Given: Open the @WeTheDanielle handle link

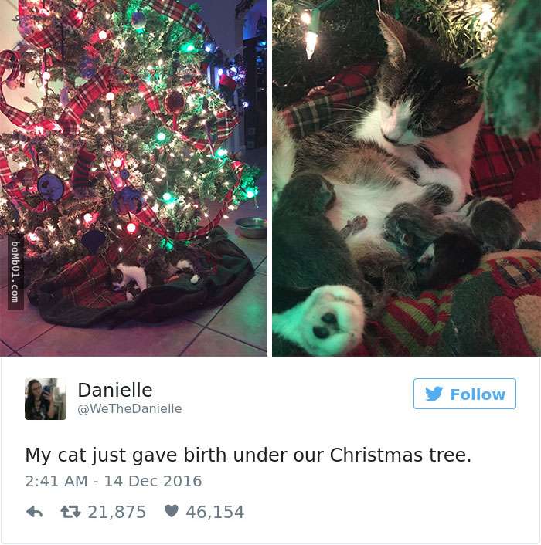Looking at the screenshot, I should point(129,409).
